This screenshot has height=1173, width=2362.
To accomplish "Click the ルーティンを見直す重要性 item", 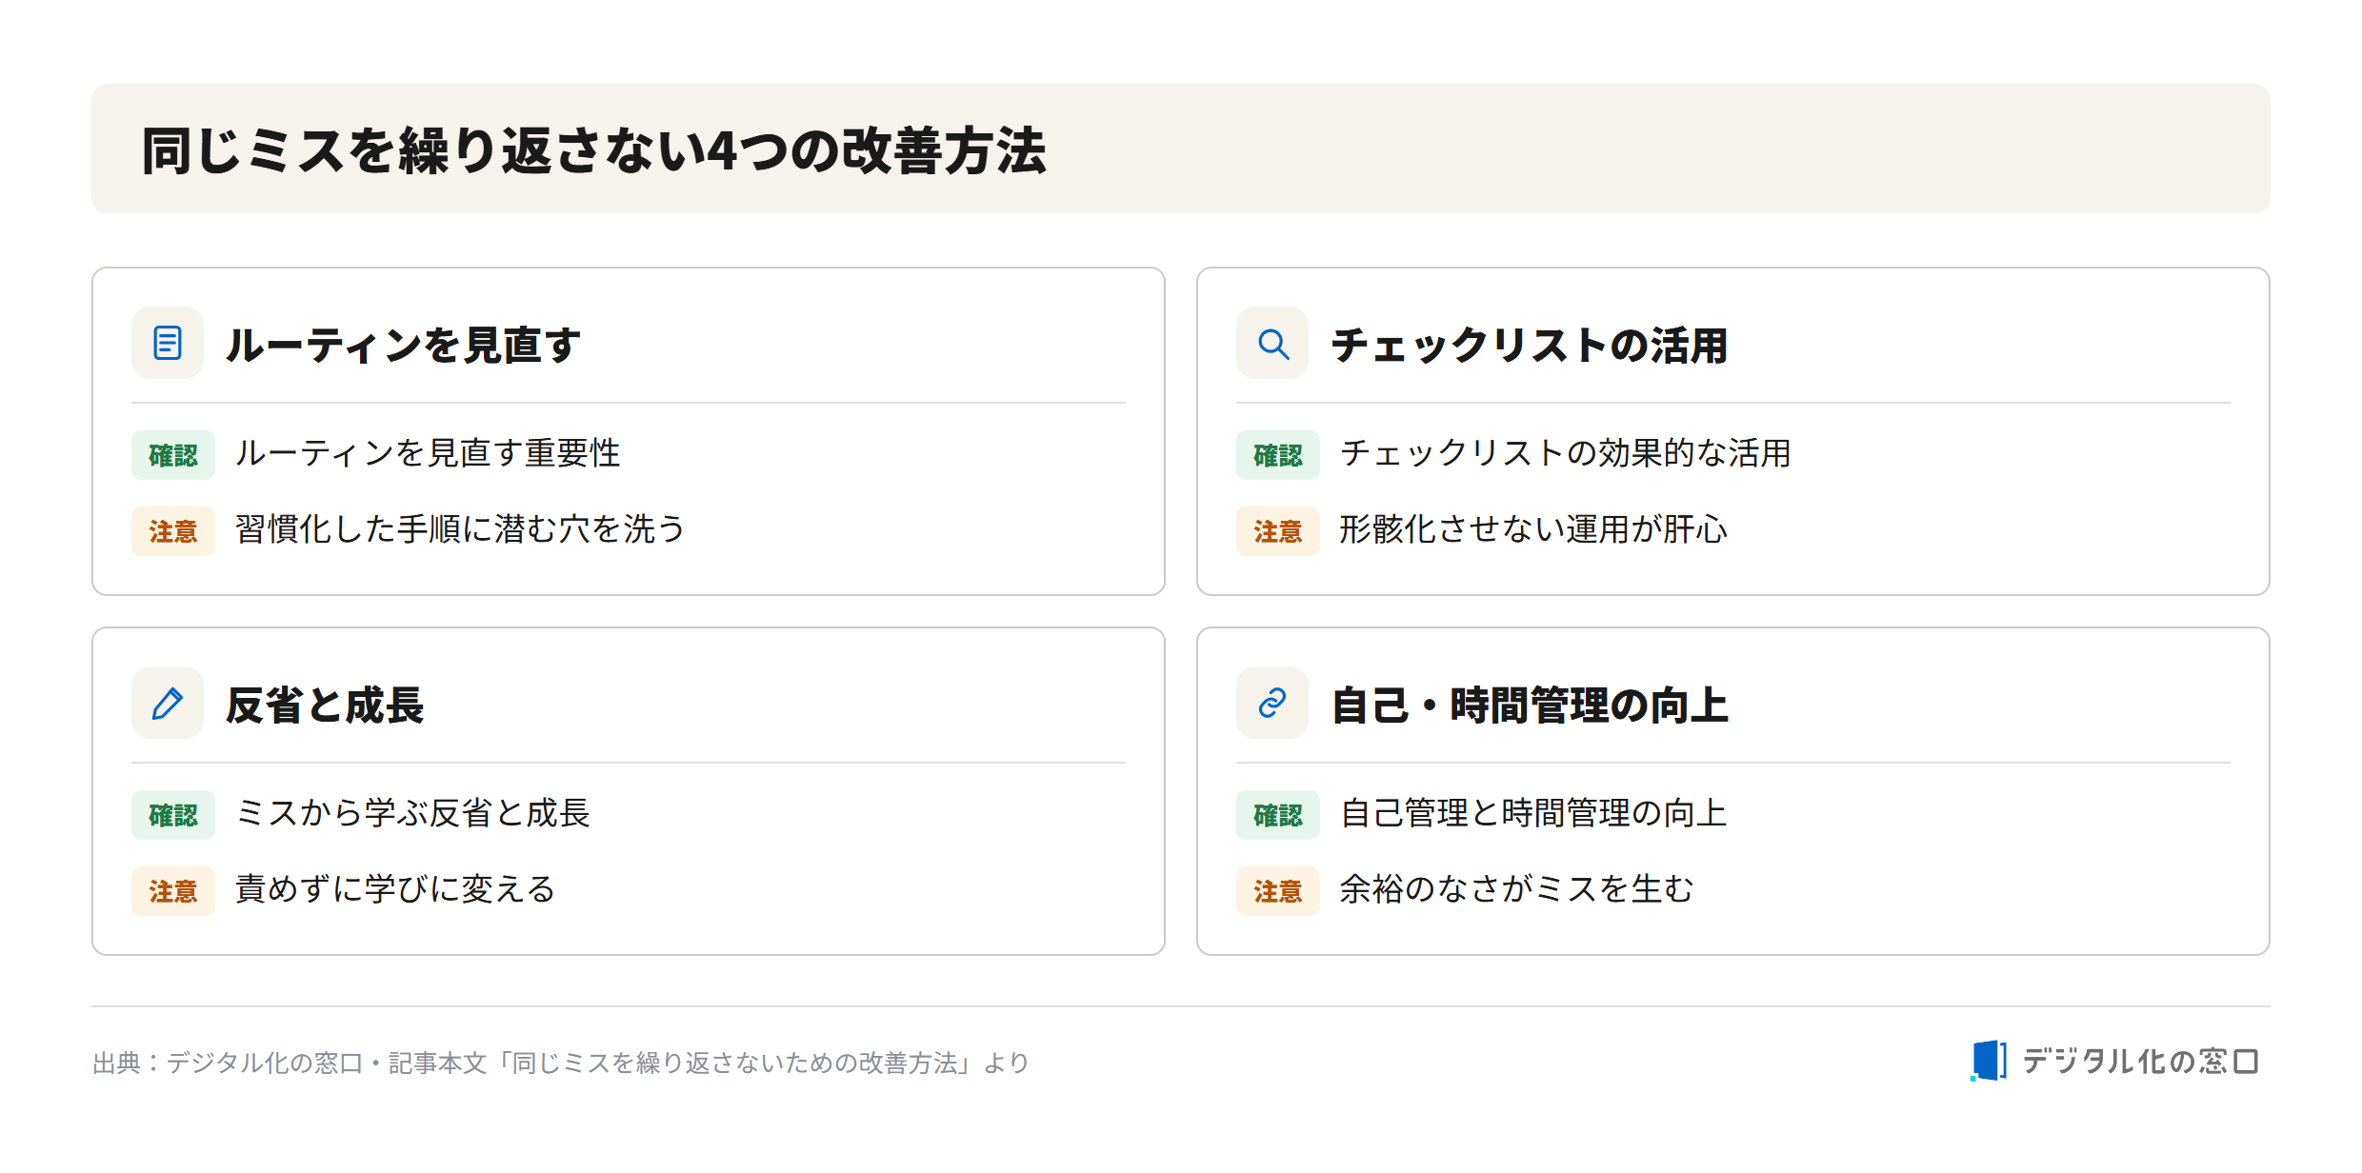I will [x=428, y=453].
